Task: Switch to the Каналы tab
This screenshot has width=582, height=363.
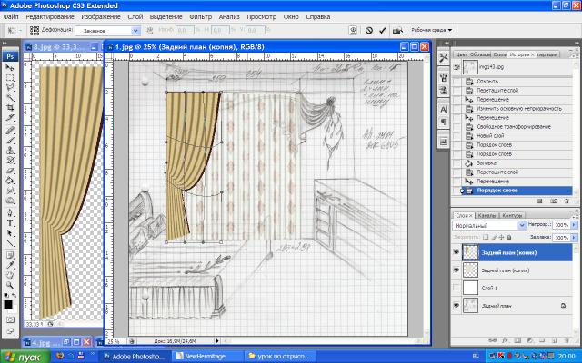Action: pyautogui.click(x=486, y=215)
